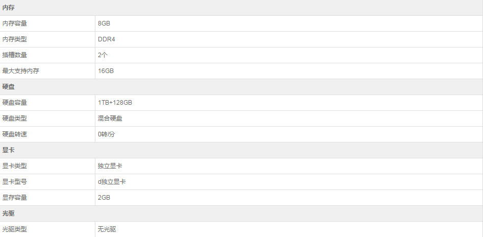Screen dimensions: 483x237
Task: Click the 硬盘 section header
Action: pos(8,87)
